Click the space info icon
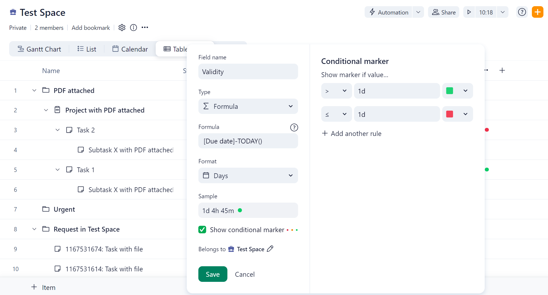548x295 pixels. [133, 28]
